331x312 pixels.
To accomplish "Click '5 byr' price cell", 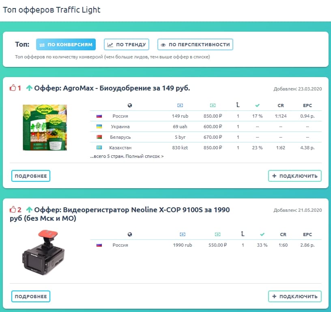I will point(180,137).
